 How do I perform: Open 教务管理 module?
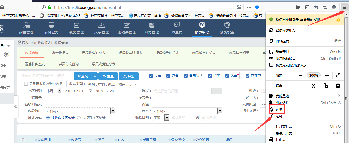(x=76, y=28)
